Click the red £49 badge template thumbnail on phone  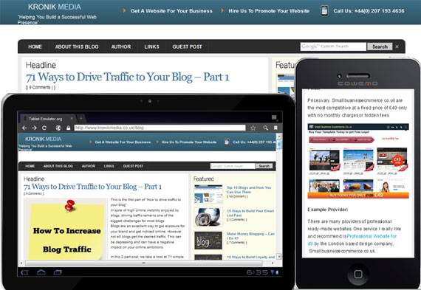click(x=392, y=160)
